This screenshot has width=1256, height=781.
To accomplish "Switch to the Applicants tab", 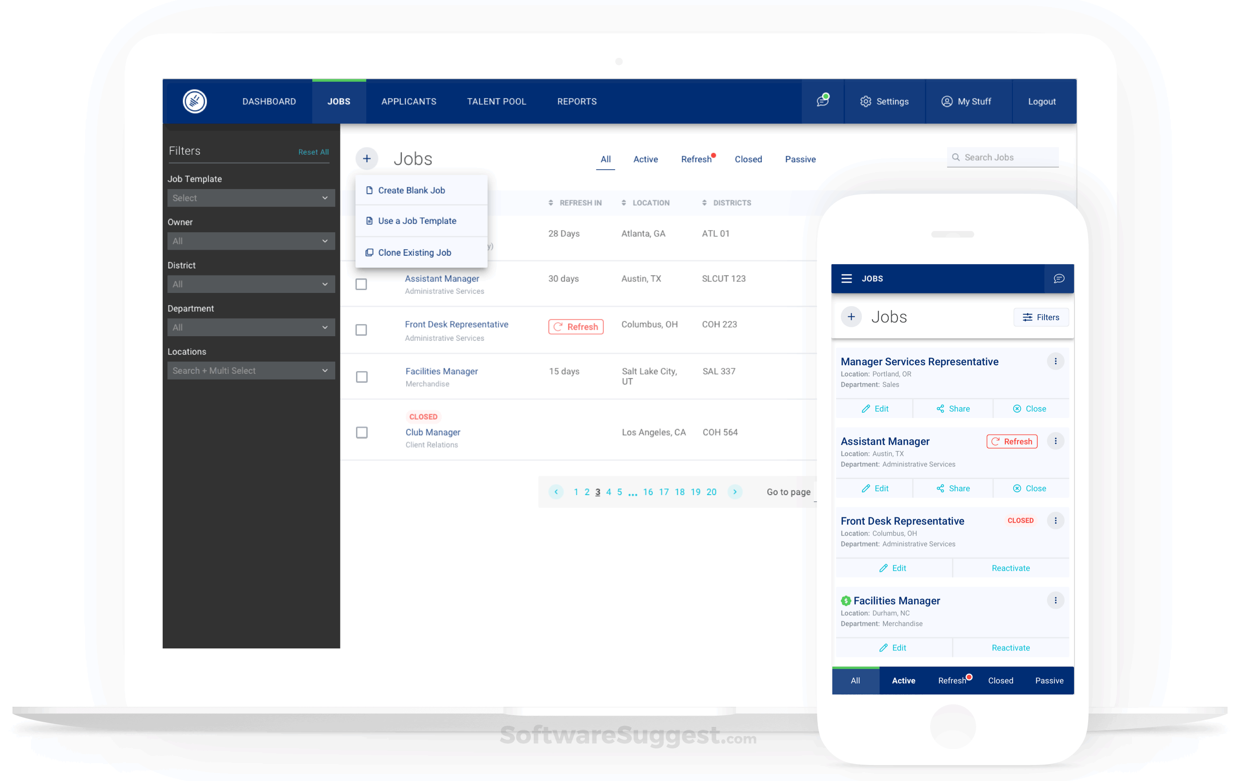I will 409,101.
